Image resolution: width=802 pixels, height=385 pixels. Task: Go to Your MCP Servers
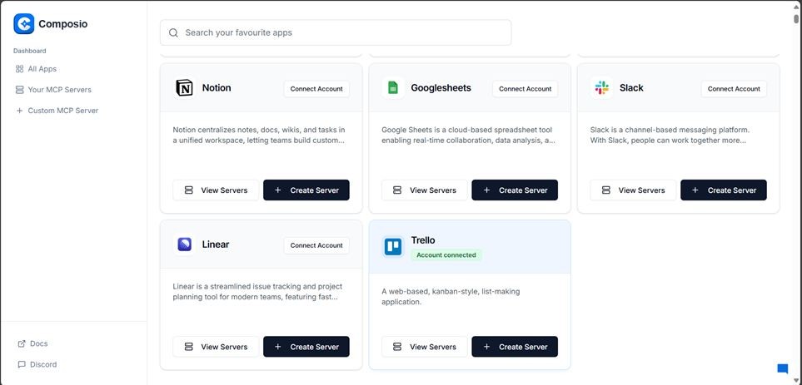(59, 90)
